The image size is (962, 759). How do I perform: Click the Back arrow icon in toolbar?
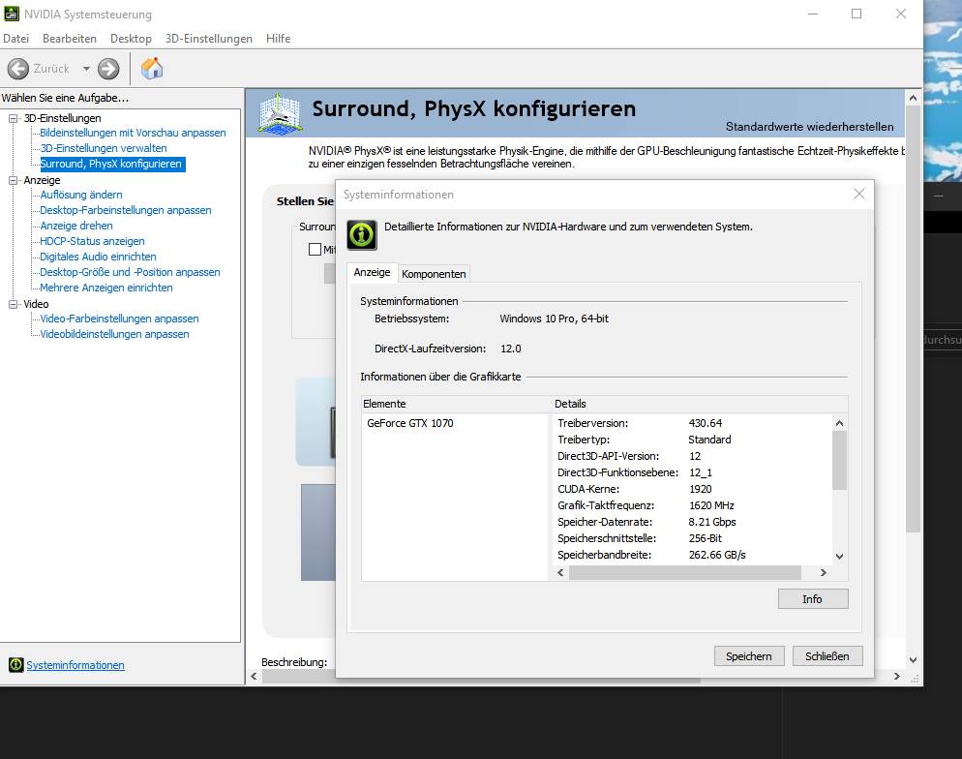click(x=18, y=69)
